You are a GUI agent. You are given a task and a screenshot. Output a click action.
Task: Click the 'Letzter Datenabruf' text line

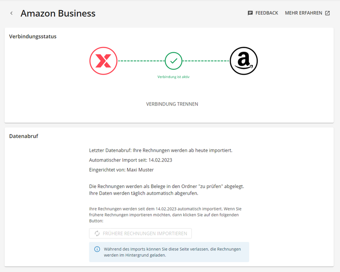coord(160,150)
